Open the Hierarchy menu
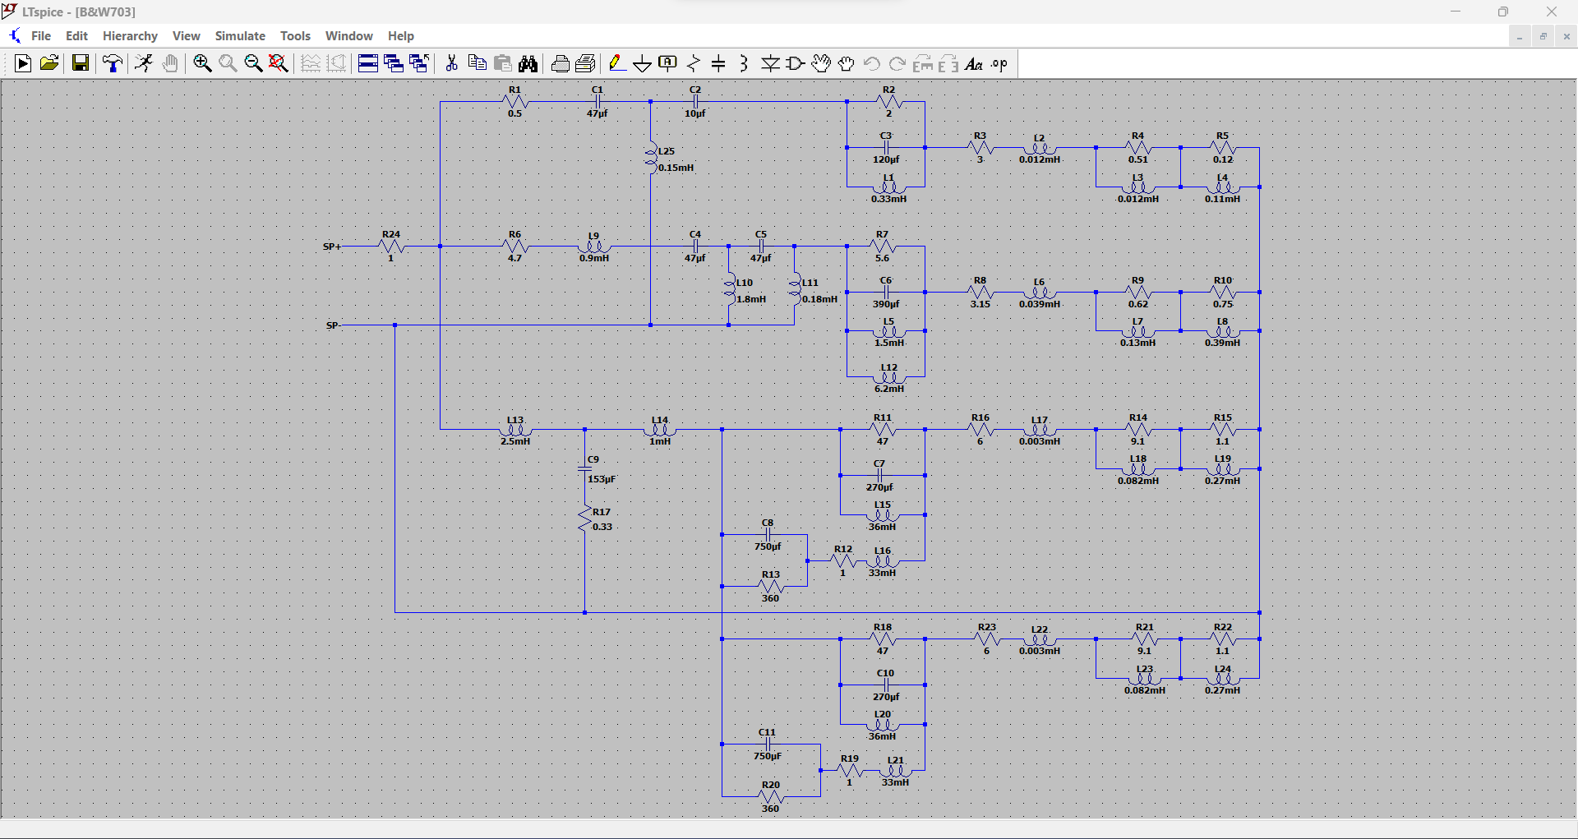Image resolution: width=1578 pixels, height=839 pixels. coord(130,36)
